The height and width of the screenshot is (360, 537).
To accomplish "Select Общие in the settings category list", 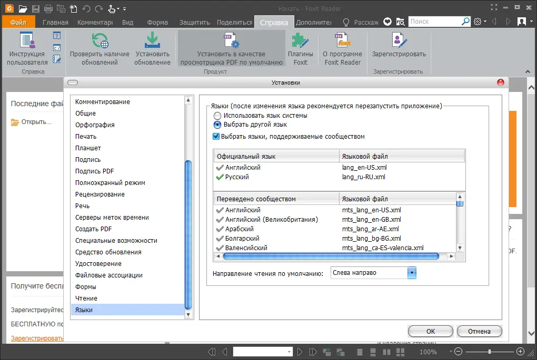I will [85, 113].
